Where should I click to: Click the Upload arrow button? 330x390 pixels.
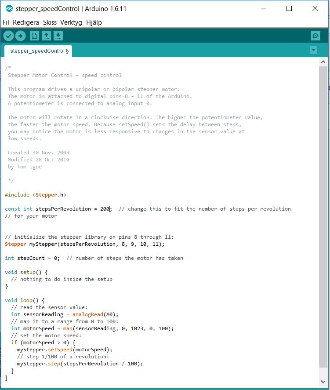click(20, 36)
